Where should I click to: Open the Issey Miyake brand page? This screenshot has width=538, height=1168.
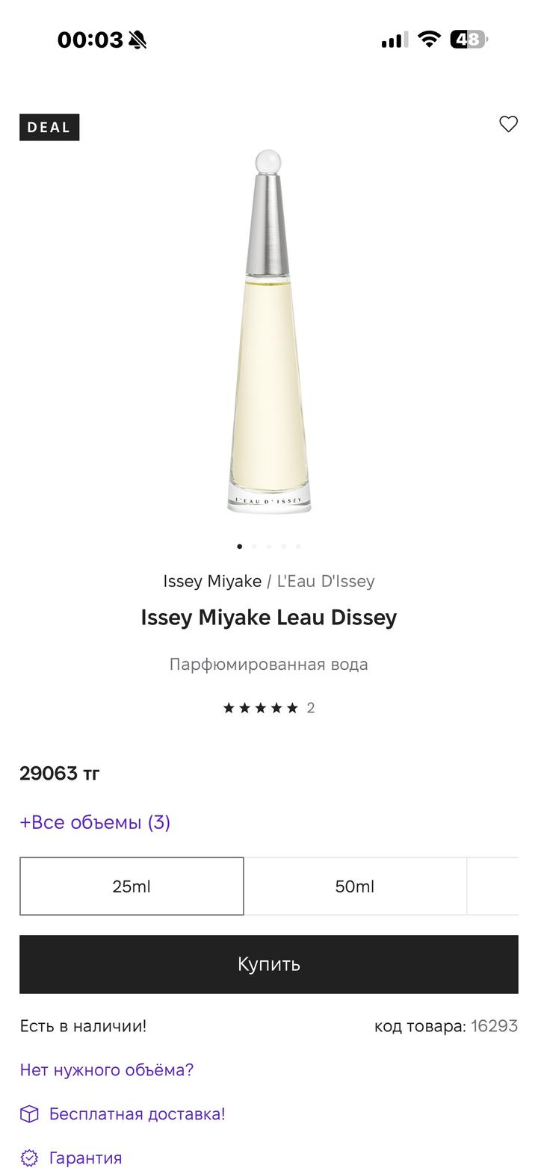[x=212, y=581]
